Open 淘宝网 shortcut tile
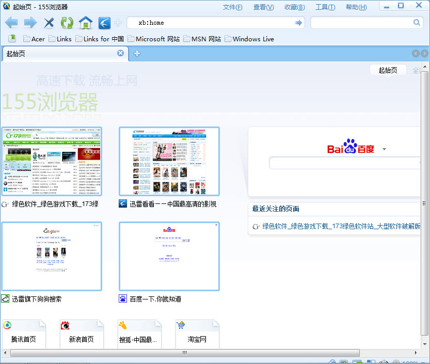The height and width of the screenshot is (364, 430). pyautogui.click(x=197, y=334)
